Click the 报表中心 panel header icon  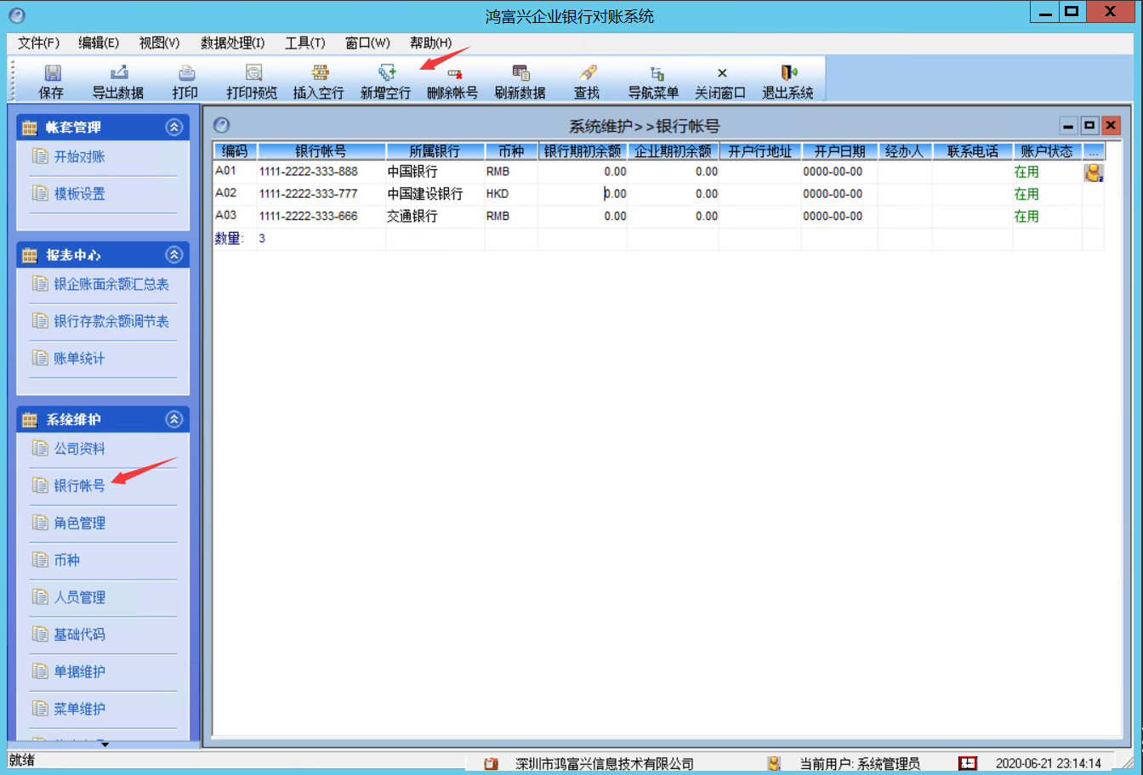tap(30, 255)
